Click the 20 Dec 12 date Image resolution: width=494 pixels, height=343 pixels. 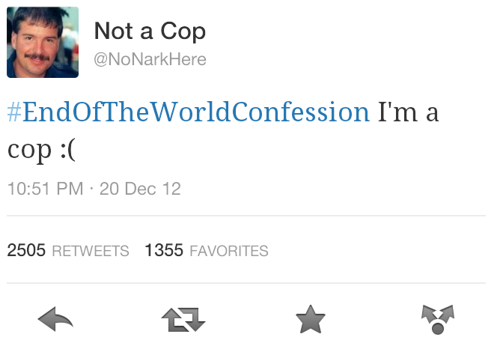[140, 189]
